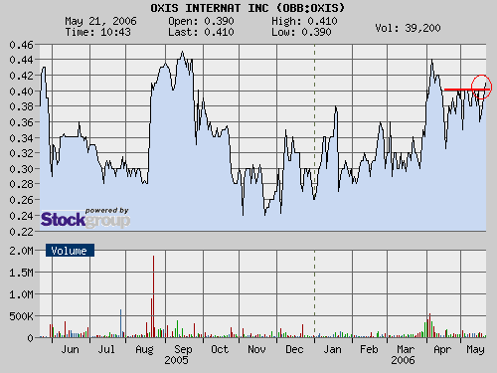Click the Low: 0.390 value

[x=301, y=32]
